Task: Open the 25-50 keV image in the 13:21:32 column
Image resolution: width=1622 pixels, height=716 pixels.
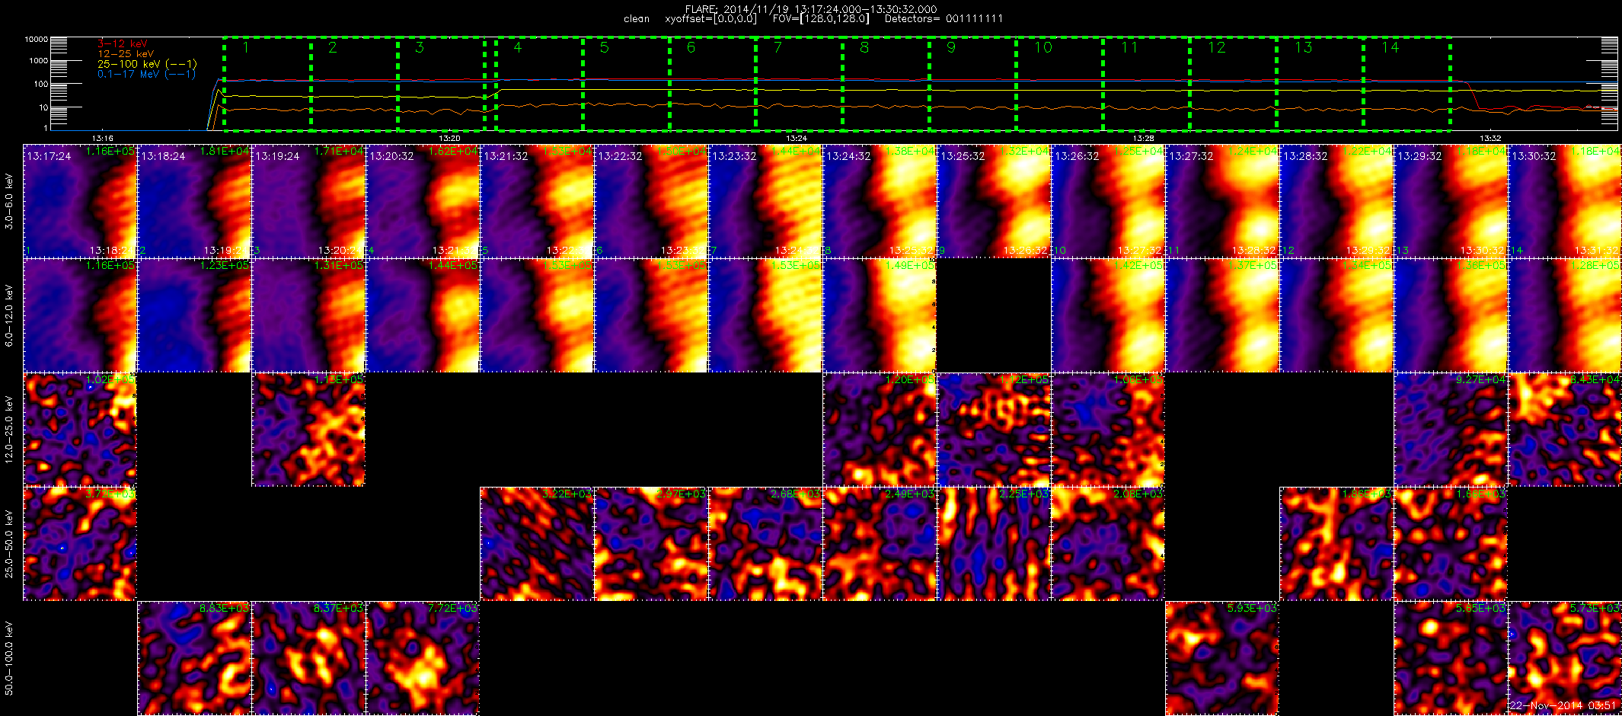Action: pyautogui.click(x=537, y=544)
